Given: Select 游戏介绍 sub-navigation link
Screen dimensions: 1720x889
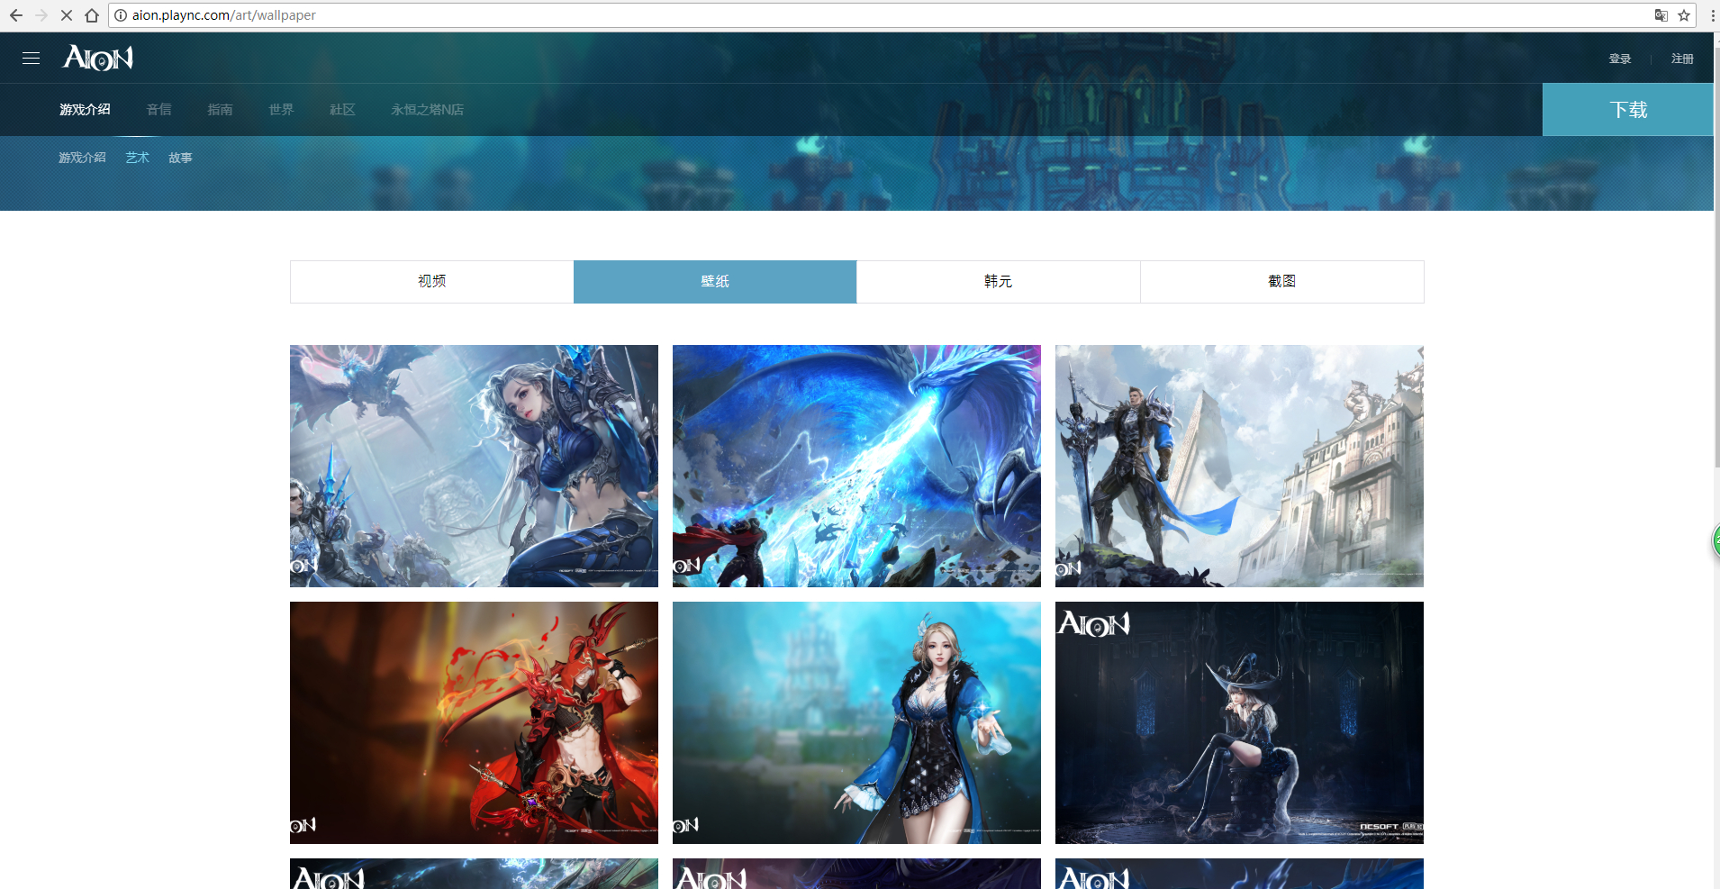Looking at the screenshot, I should [82, 158].
